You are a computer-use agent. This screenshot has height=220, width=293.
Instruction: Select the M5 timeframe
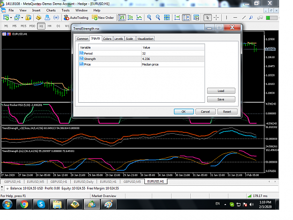point(15,26)
